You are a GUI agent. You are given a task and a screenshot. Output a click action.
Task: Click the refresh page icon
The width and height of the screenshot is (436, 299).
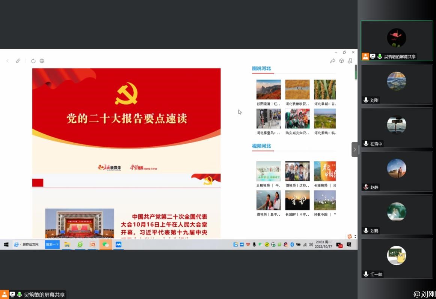(33, 61)
